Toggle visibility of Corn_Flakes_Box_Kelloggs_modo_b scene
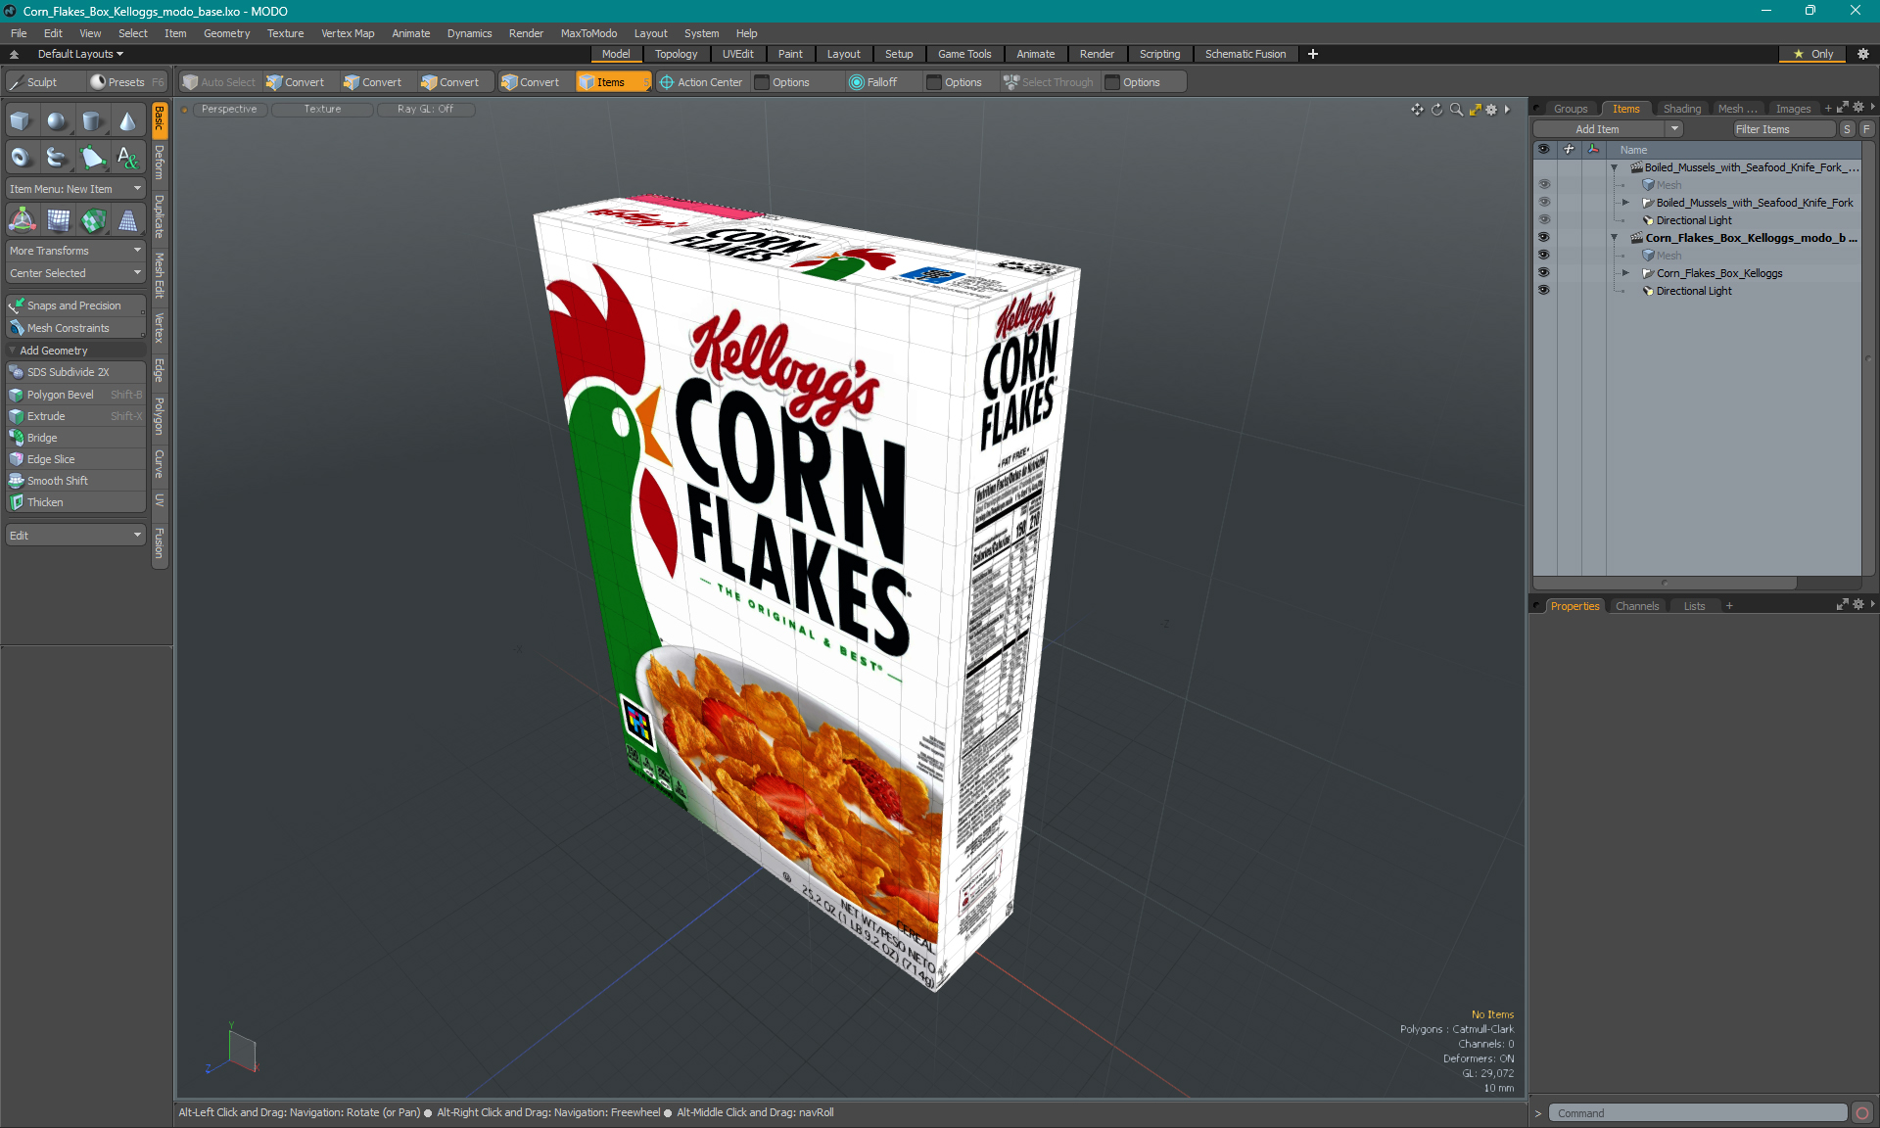Image resolution: width=1880 pixels, height=1128 pixels. 1544,238
